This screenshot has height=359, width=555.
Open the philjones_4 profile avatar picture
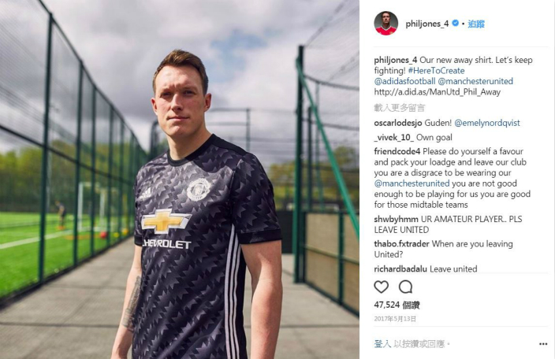pos(386,24)
